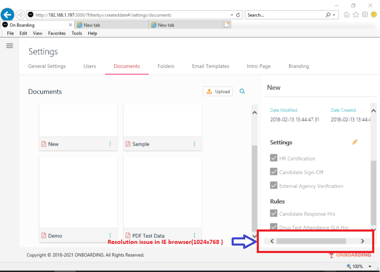
Task: Switch to Email Templates tab
Action: click(x=211, y=66)
